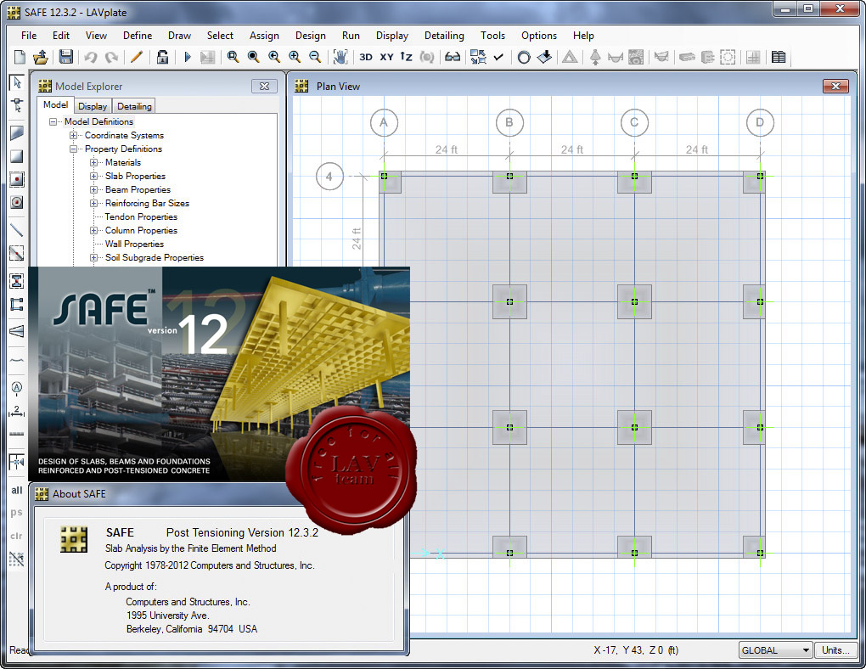Expand the Soil Subgrade Properties node
866x669 pixels.
tap(93, 257)
